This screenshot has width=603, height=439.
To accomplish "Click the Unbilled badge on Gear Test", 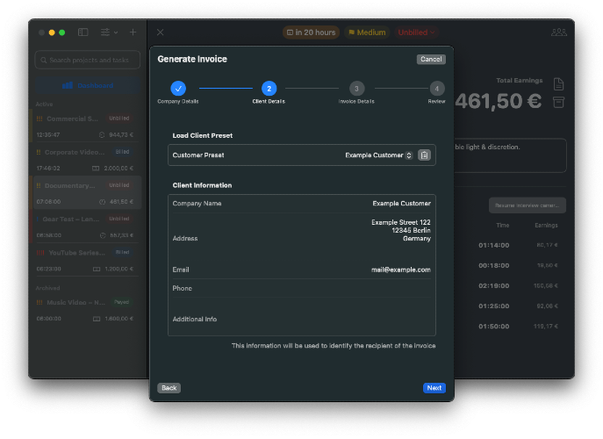I will point(119,219).
